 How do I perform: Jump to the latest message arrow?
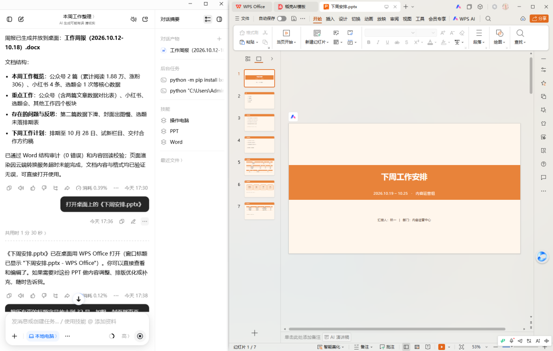click(79, 299)
